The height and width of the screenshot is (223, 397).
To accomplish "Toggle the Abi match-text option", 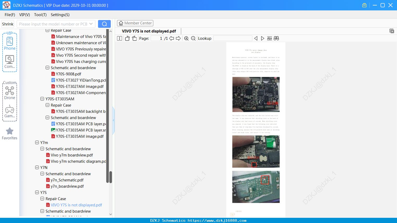I will 270,38.
